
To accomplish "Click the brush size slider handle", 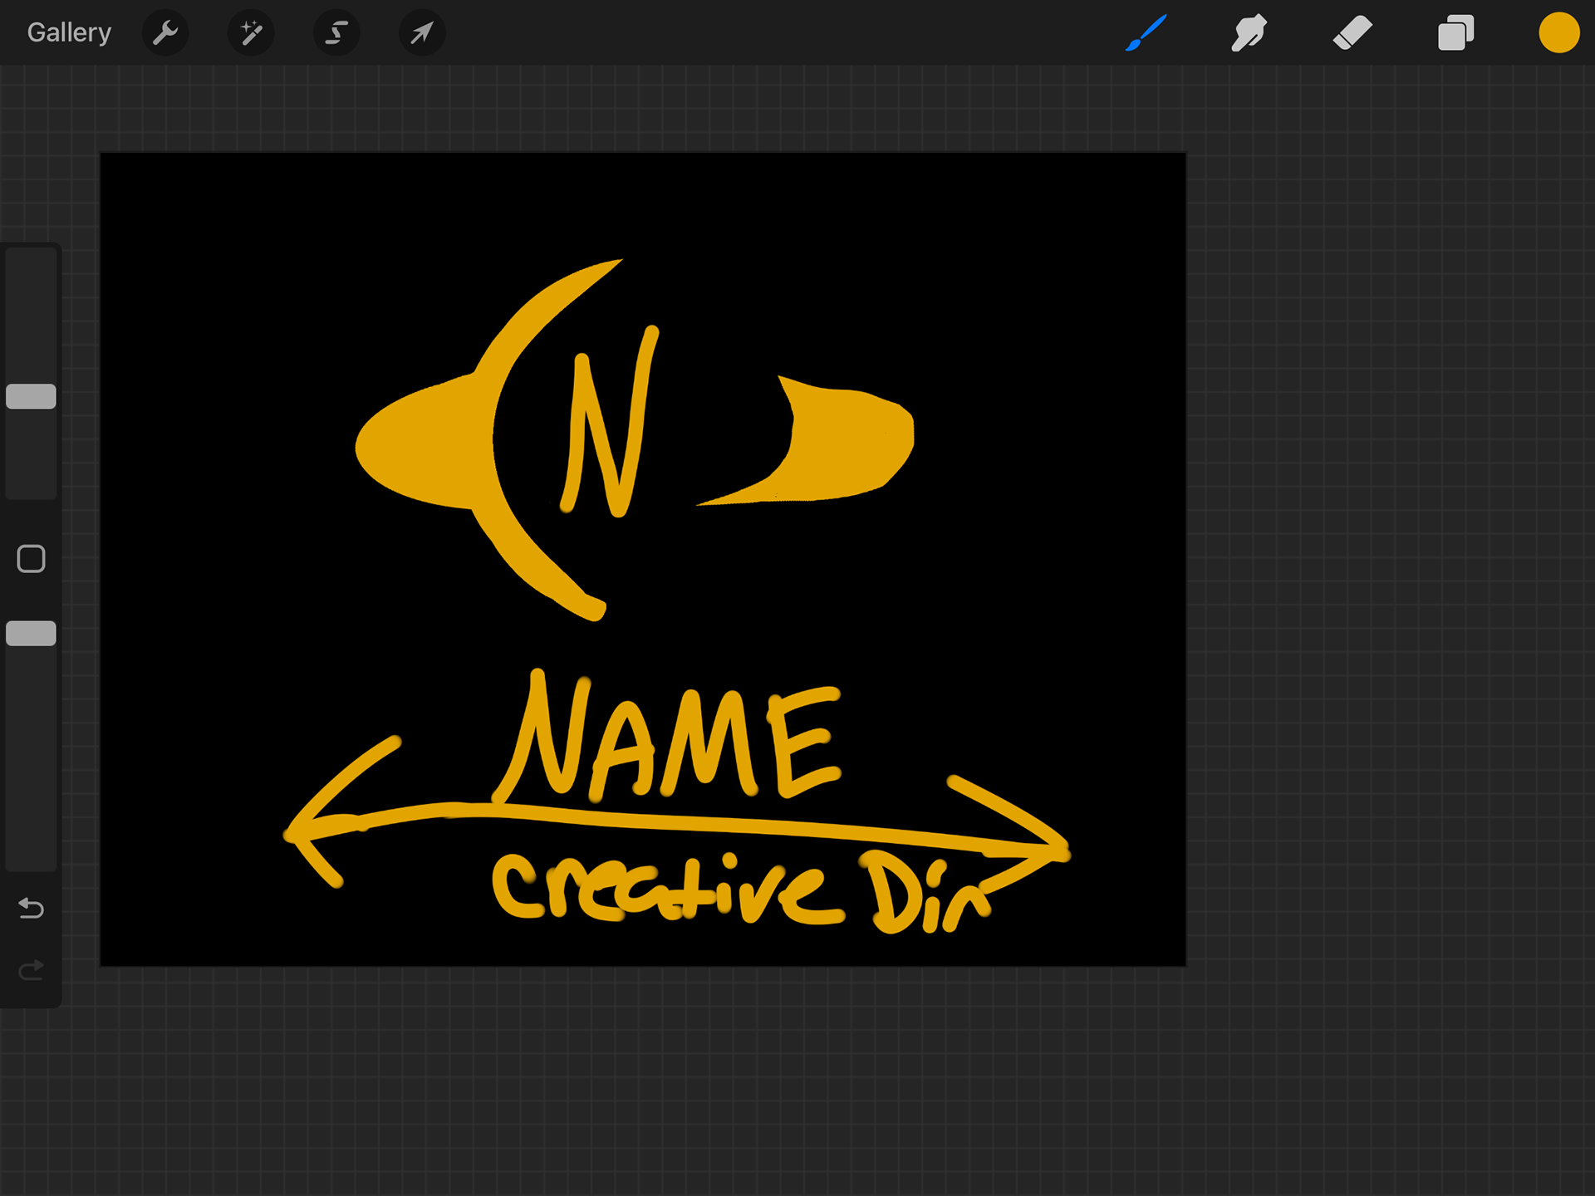I will click(32, 396).
